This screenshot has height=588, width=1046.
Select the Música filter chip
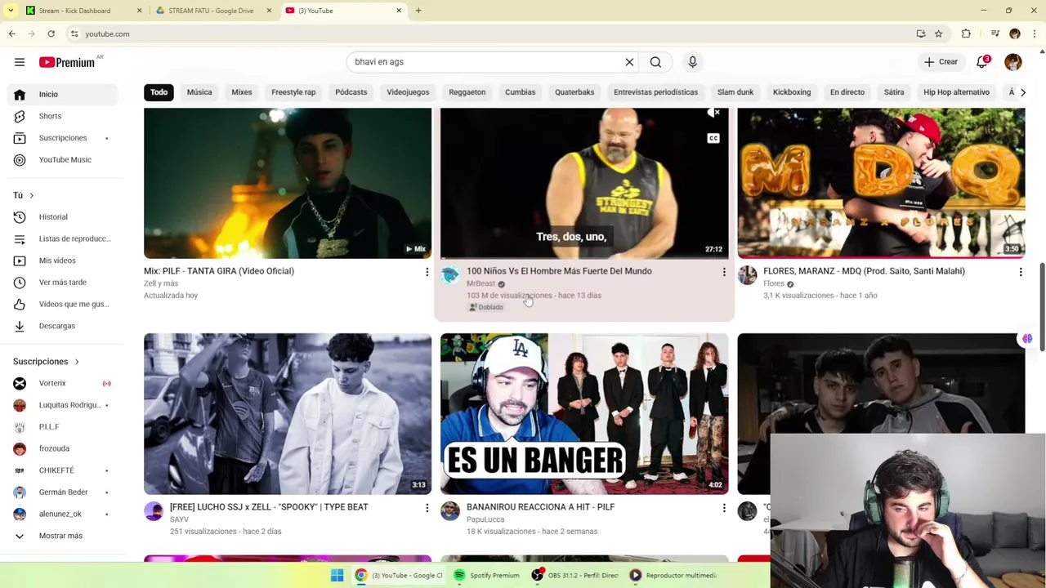coord(199,92)
